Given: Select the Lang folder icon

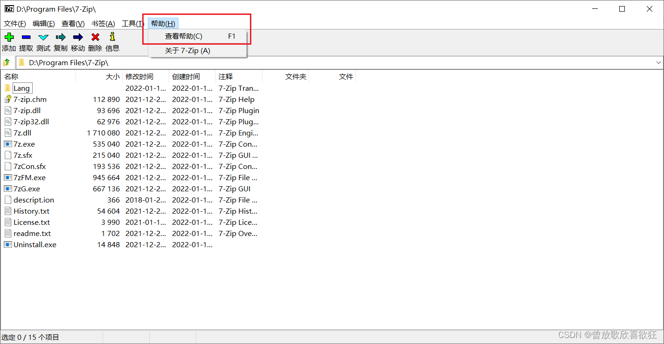Looking at the screenshot, I should click(x=7, y=88).
